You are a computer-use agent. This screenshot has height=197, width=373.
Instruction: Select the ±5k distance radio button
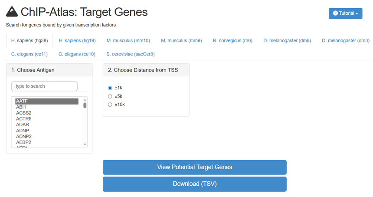click(110, 96)
